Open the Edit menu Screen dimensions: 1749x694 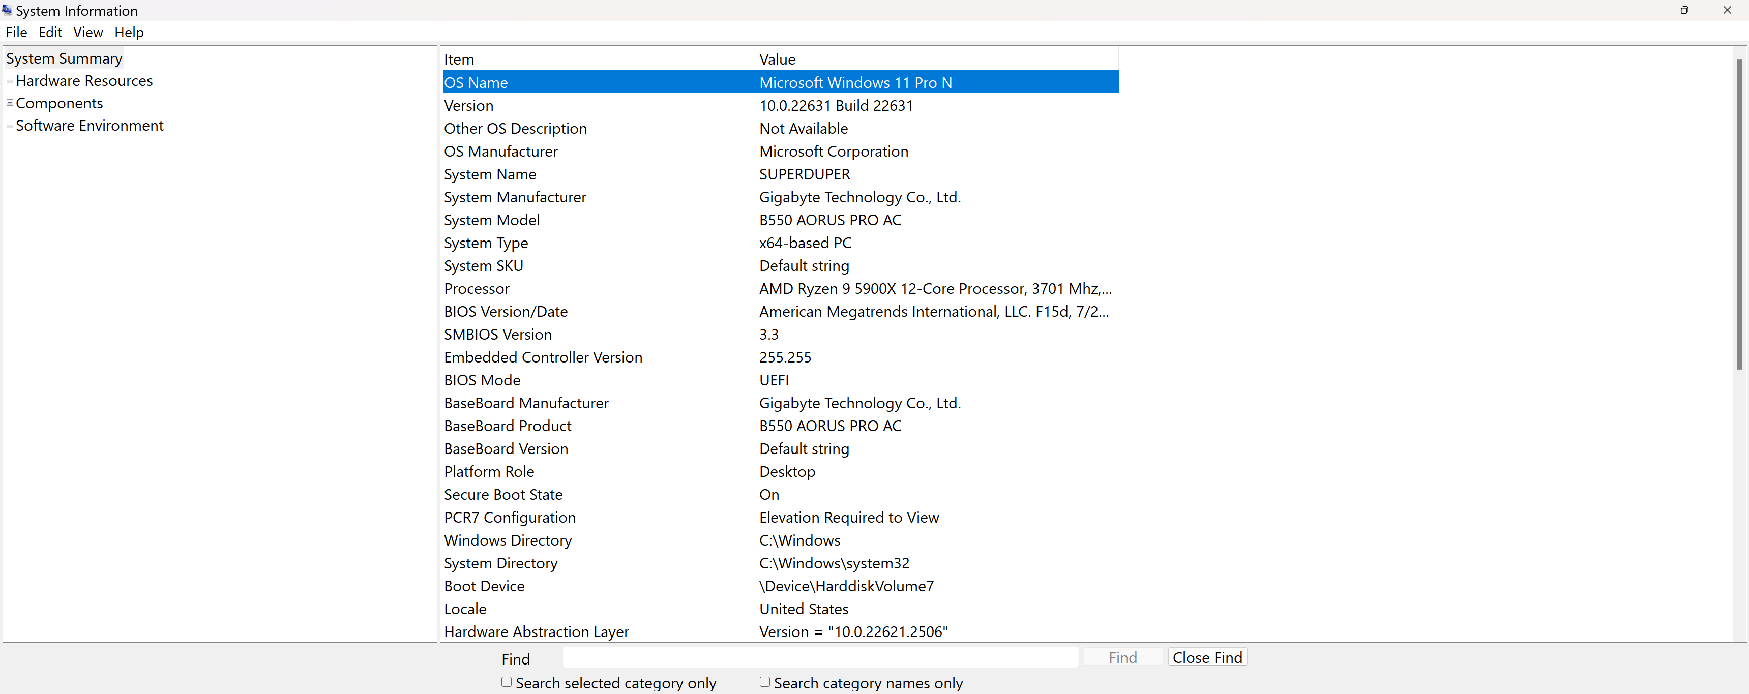tap(50, 32)
